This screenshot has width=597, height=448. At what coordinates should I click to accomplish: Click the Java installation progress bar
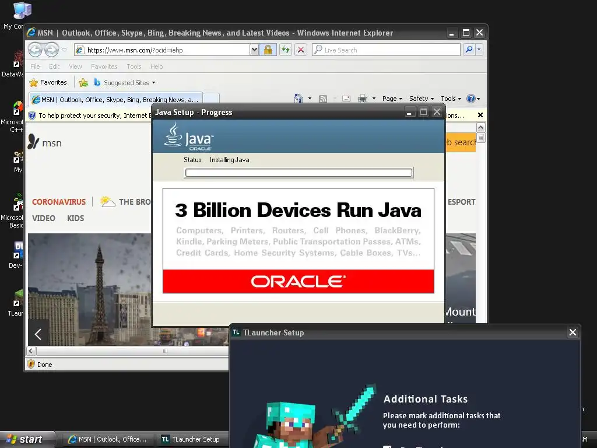tap(299, 173)
